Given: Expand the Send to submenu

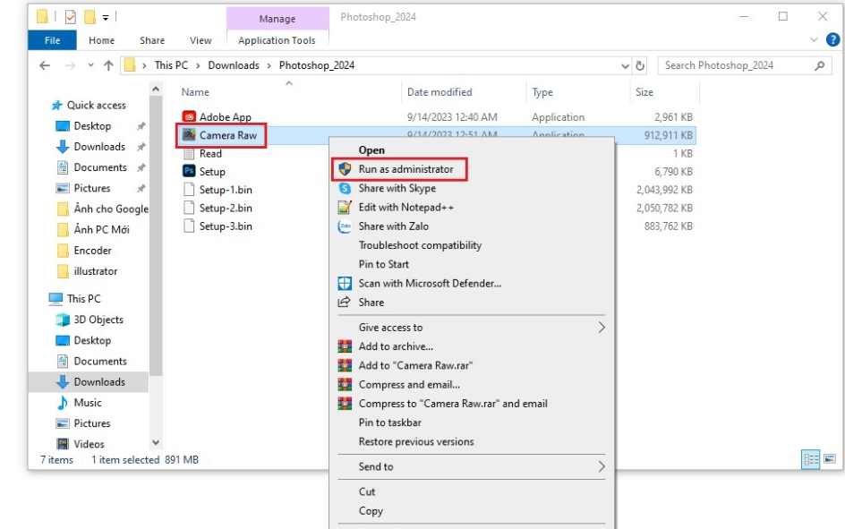Looking at the screenshot, I should point(602,466).
